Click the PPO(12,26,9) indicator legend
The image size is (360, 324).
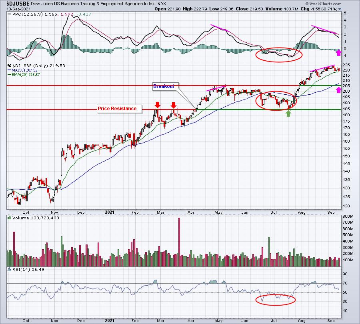click(28, 14)
